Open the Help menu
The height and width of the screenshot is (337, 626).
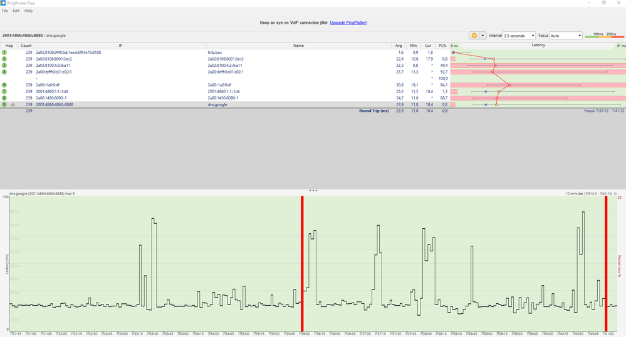tap(28, 11)
